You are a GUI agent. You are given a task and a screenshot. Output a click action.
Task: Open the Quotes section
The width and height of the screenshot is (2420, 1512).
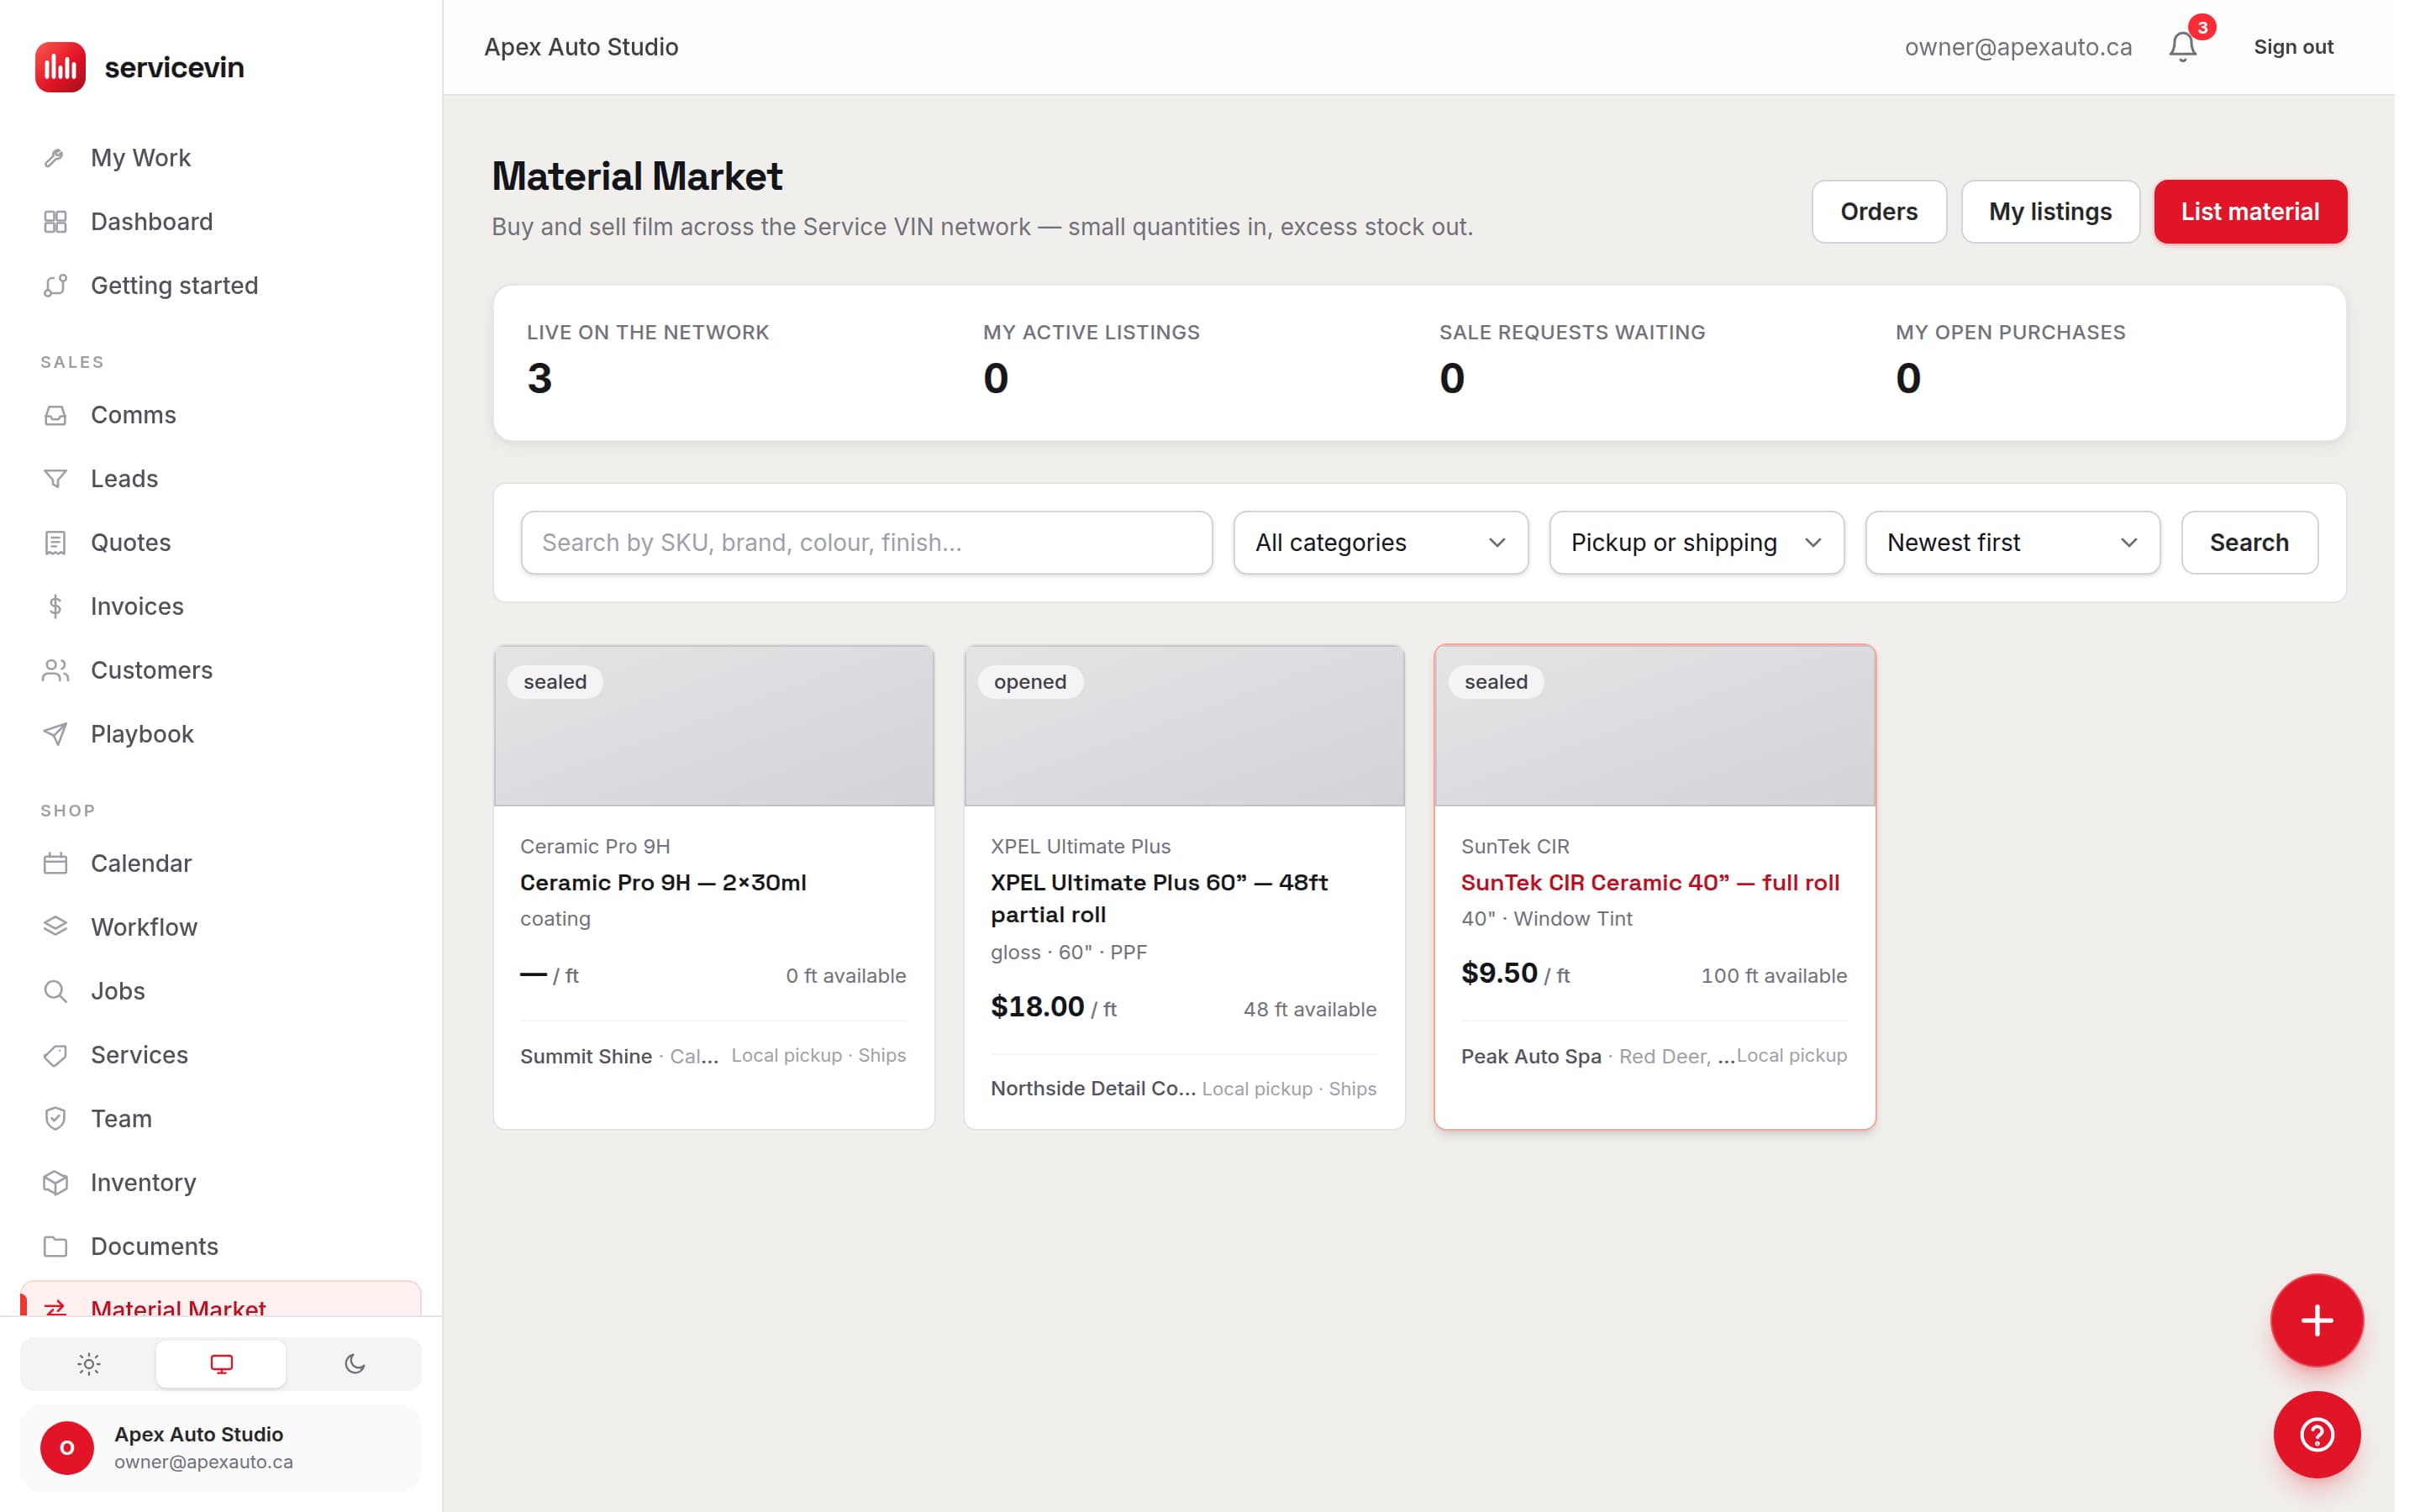[x=221, y=543]
